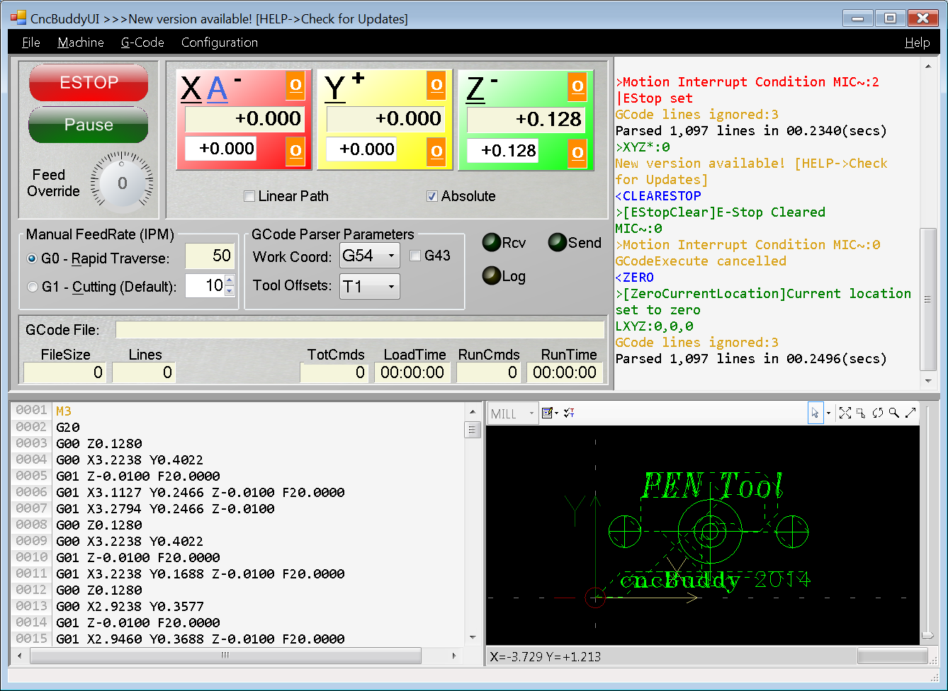Click the pointer select tool in viewer
Viewport: 948px width, 691px height.
[815, 413]
